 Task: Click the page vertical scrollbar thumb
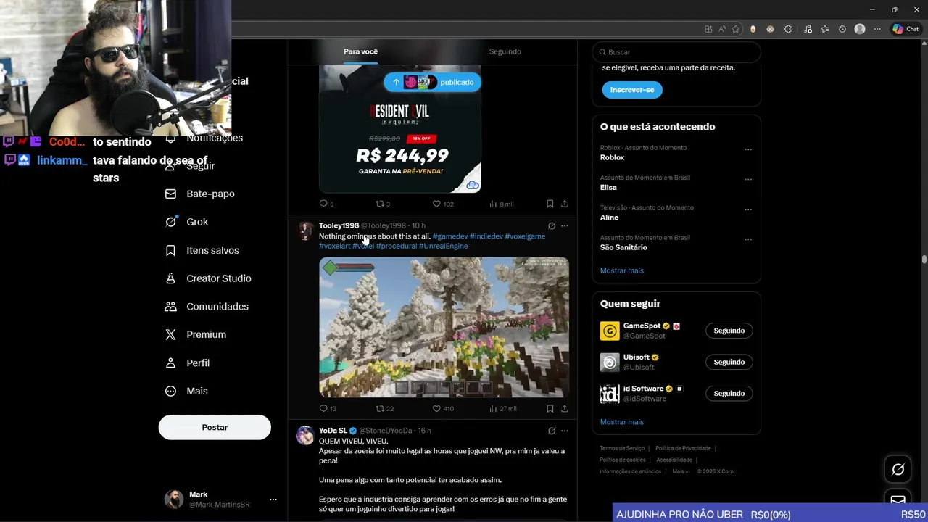pyautogui.click(x=924, y=260)
